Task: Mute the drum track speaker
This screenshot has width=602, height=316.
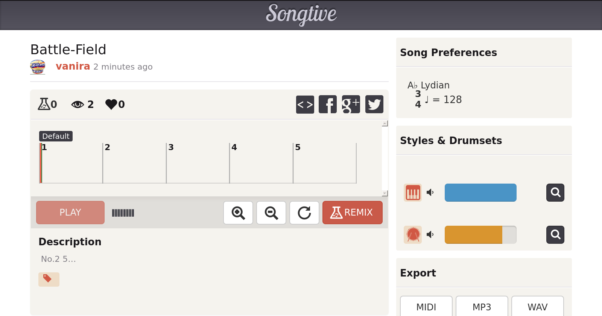Action: (430, 235)
